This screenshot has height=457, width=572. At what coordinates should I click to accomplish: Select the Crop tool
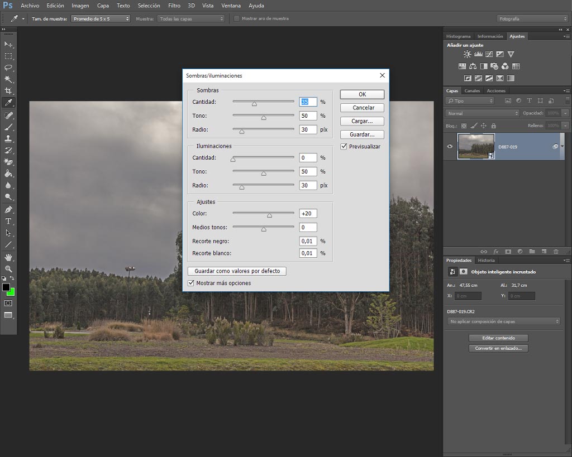[8, 91]
